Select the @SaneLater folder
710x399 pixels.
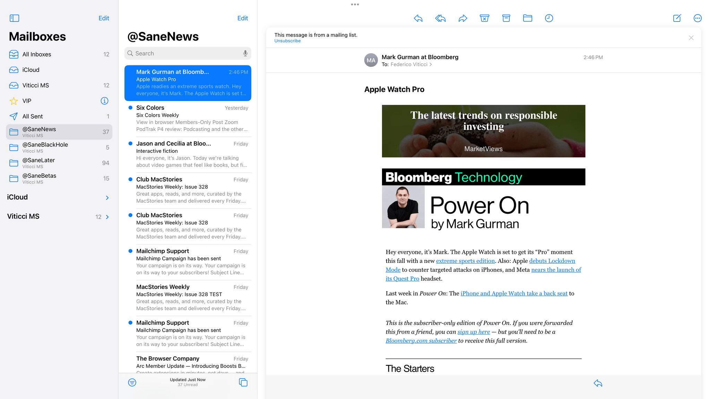59,163
